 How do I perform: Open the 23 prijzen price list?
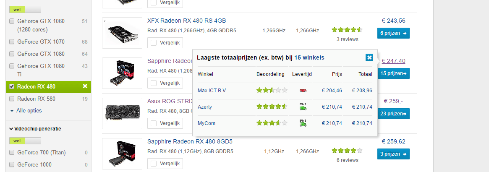point(393,114)
